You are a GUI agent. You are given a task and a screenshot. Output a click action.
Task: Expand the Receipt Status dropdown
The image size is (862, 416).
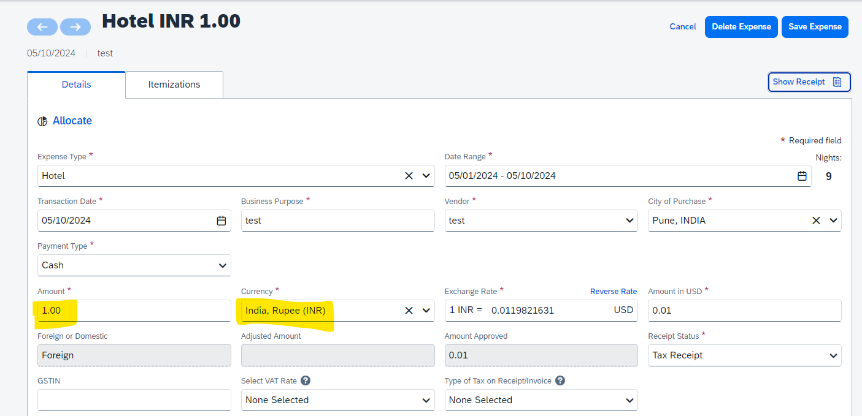pyautogui.click(x=833, y=355)
